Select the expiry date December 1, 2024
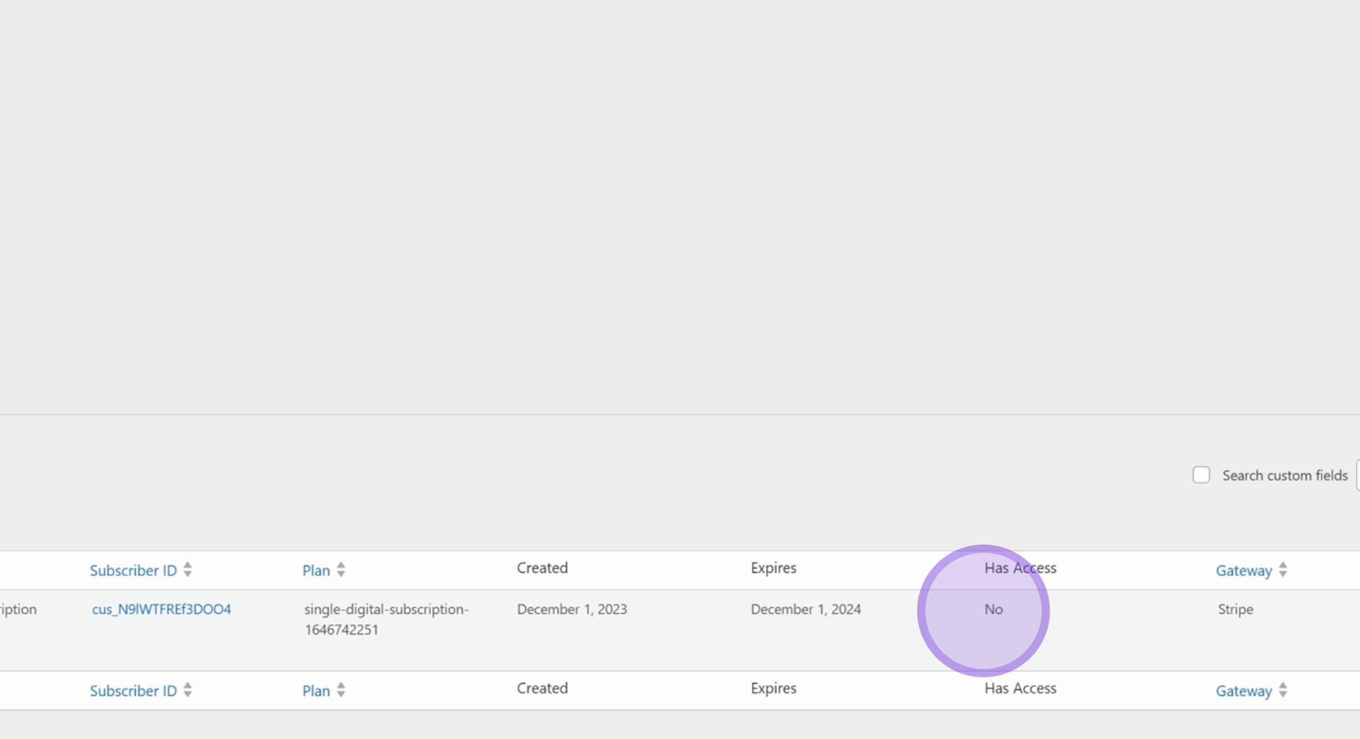 click(x=806, y=609)
